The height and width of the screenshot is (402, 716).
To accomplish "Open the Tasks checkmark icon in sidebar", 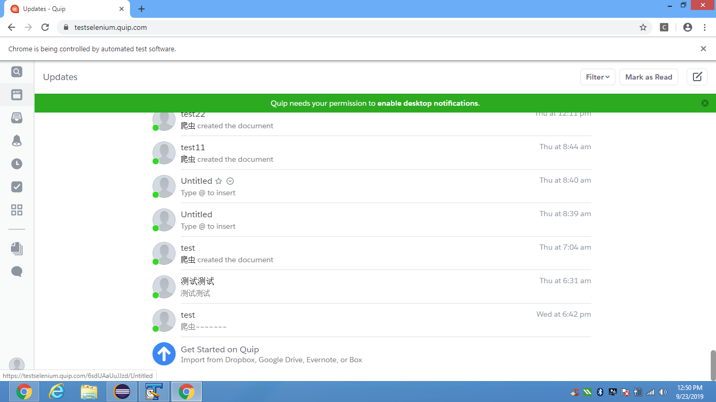I will 17,187.
